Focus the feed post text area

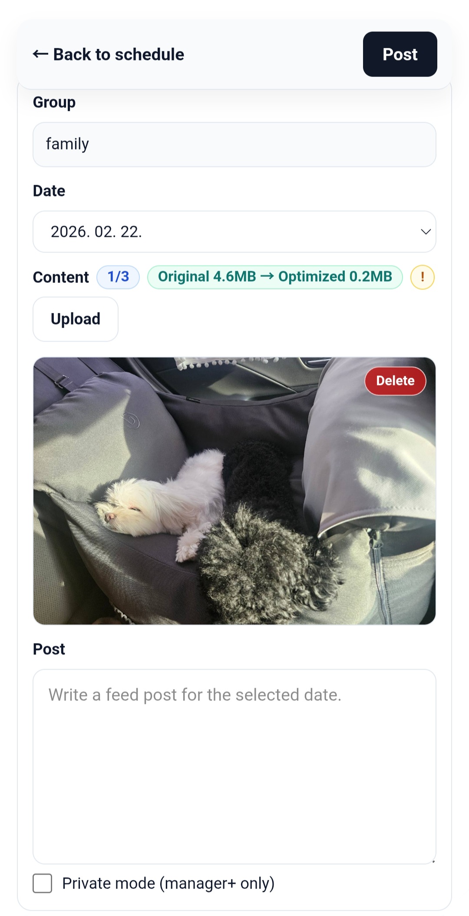click(234, 767)
